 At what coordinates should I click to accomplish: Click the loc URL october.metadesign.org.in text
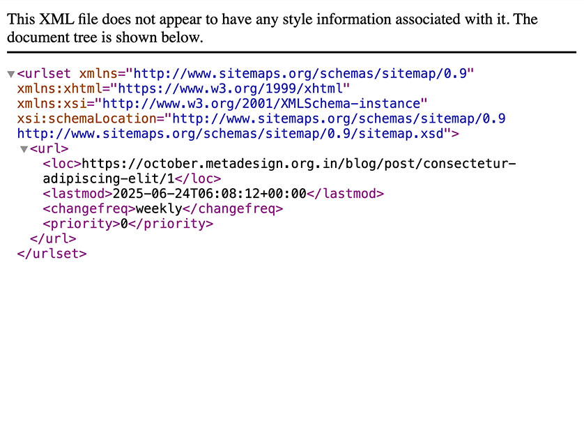[299, 164]
